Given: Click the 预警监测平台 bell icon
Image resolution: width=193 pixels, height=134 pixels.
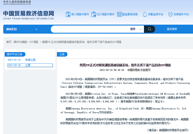Looking at the screenshot, I should coord(145,14).
